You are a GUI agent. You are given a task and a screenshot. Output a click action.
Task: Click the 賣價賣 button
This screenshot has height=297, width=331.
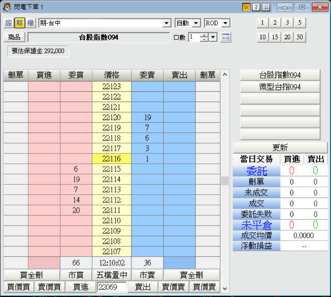click(x=174, y=287)
